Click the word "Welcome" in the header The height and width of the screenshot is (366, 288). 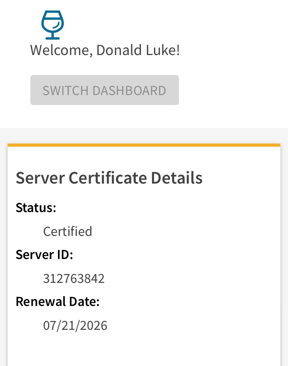[61, 50]
